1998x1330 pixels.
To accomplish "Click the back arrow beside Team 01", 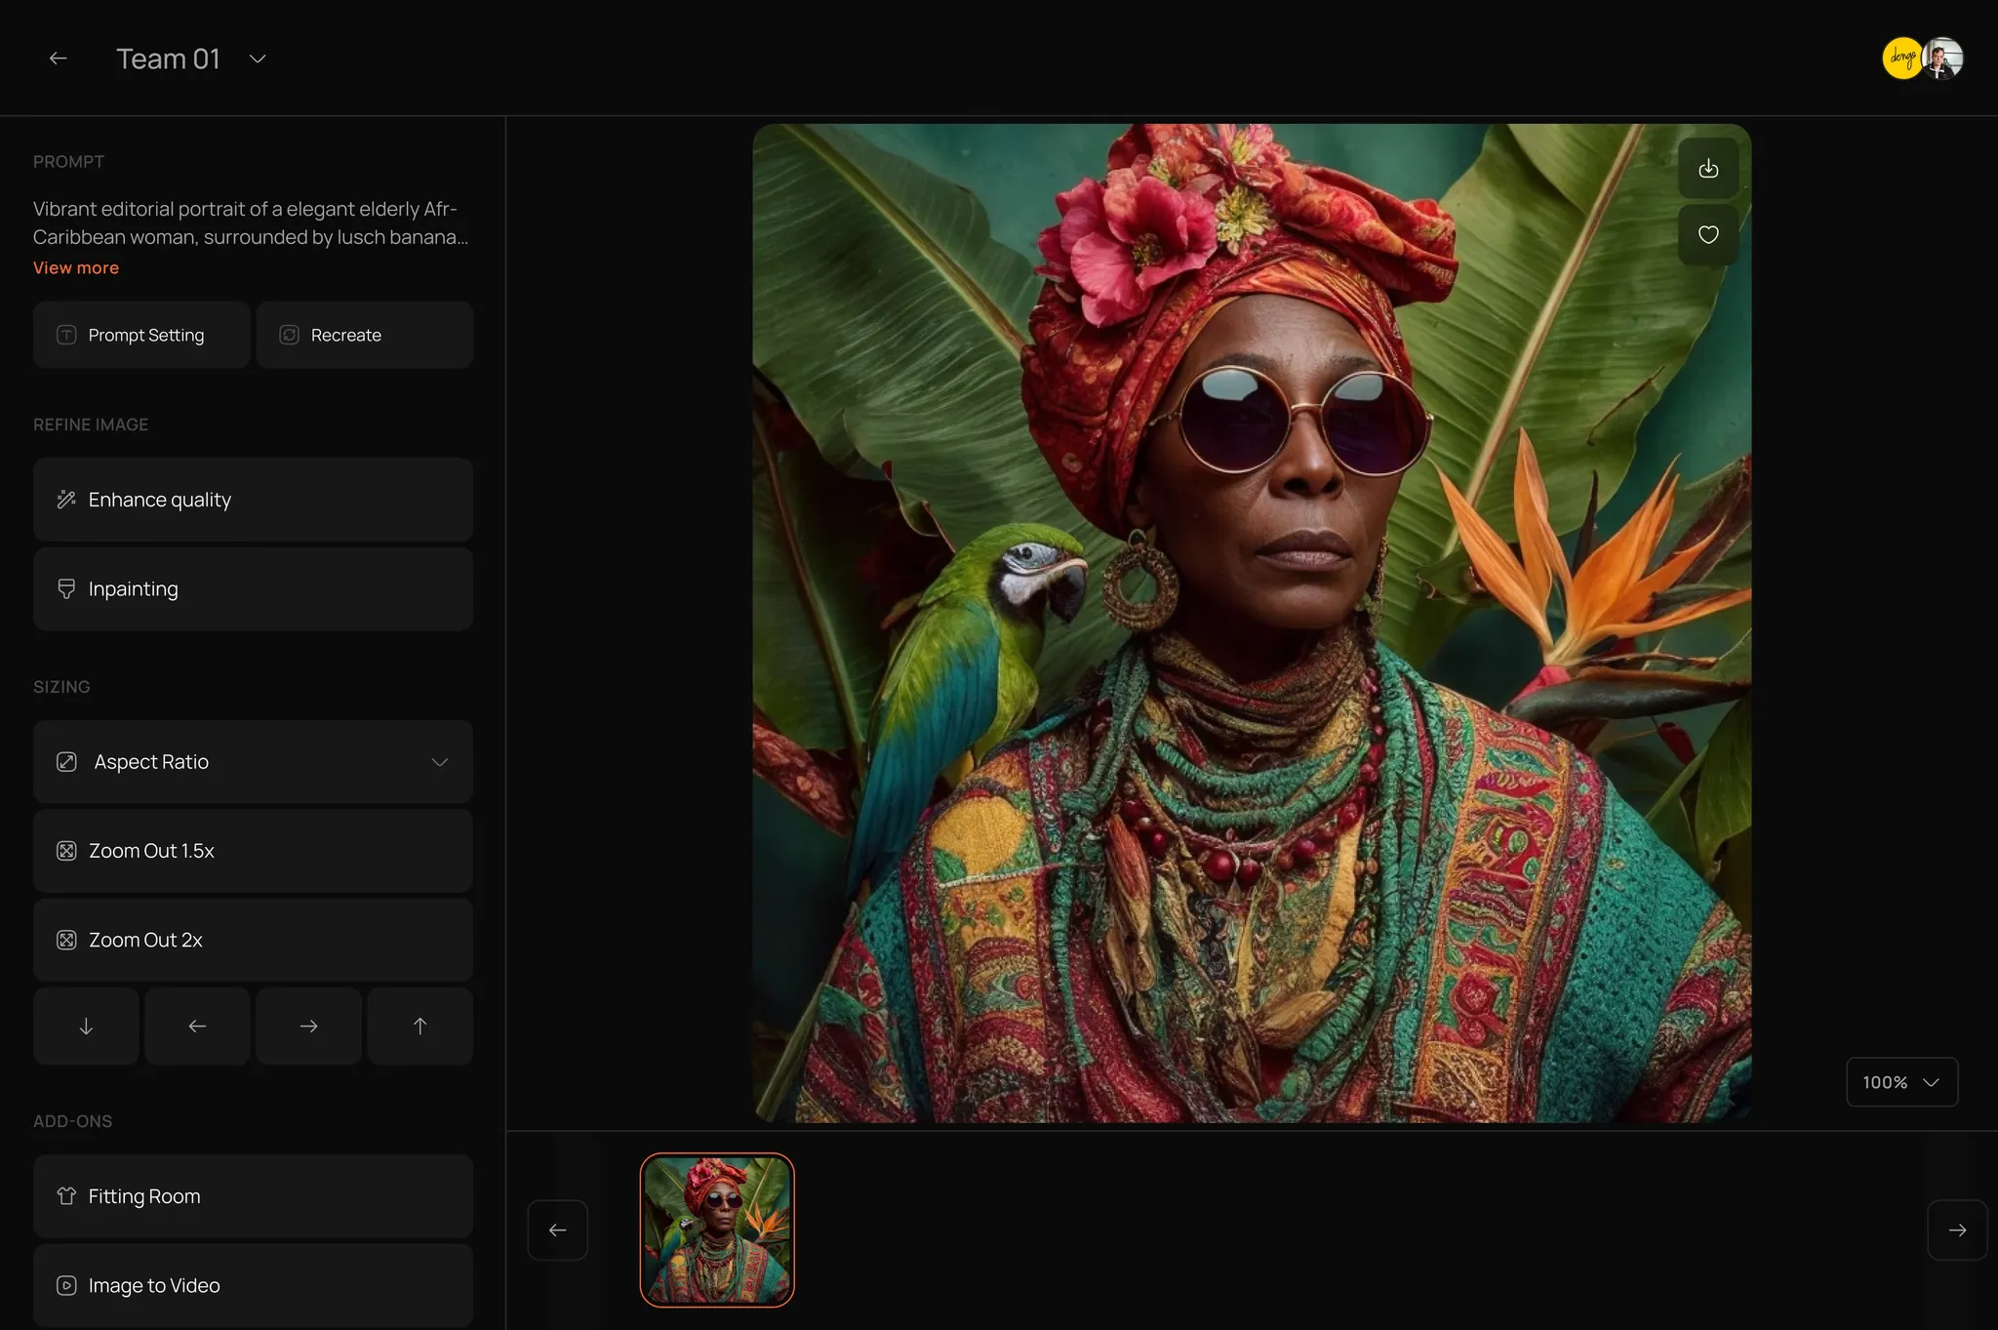I will [58, 59].
